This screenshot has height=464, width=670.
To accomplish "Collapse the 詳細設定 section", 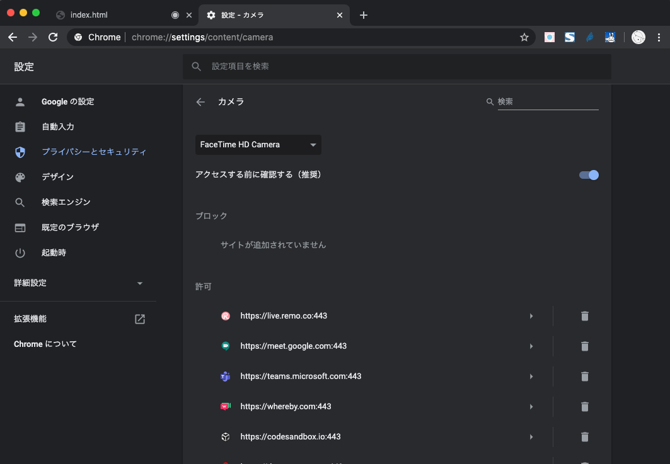I will [139, 283].
